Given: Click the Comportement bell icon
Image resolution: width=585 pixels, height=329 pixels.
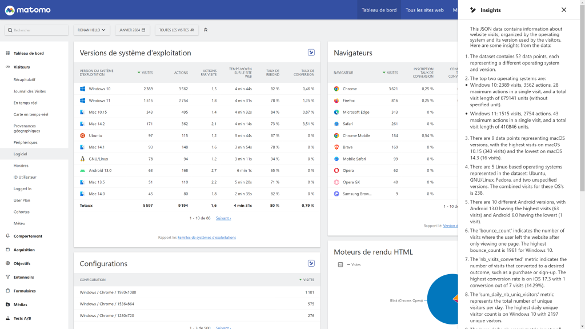Looking at the screenshot, I should point(8,236).
